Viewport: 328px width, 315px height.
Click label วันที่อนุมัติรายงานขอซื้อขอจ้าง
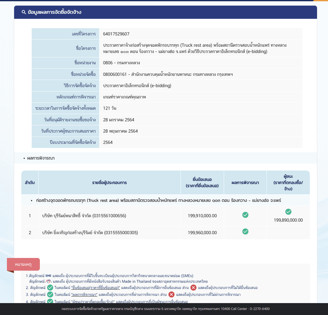70,120
